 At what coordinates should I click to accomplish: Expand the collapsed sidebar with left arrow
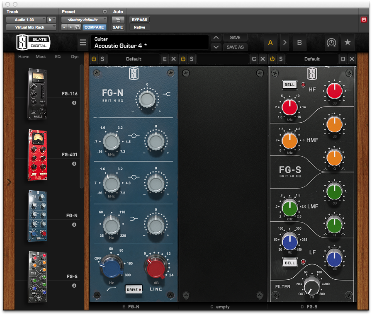(x=9, y=182)
